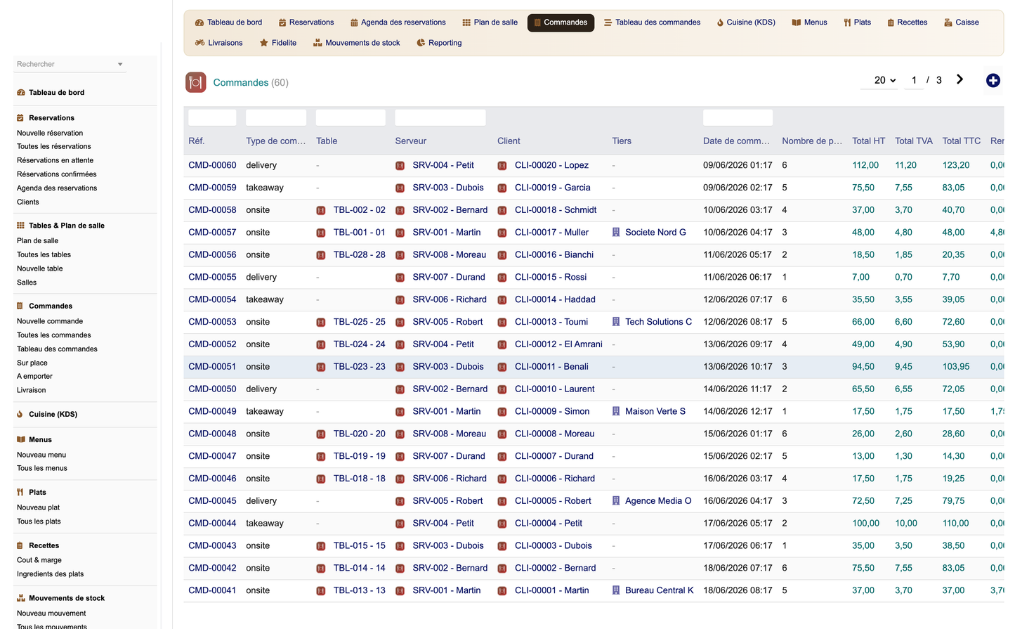The width and height of the screenshot is (1015, 629).
Task: Sort by the Date de commande column header
Action: pos(736,141)
